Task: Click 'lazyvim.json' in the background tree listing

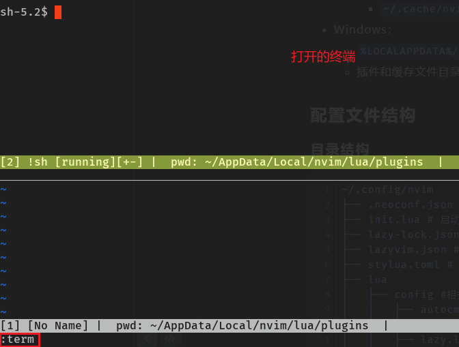Action: (x=407, y=250)
